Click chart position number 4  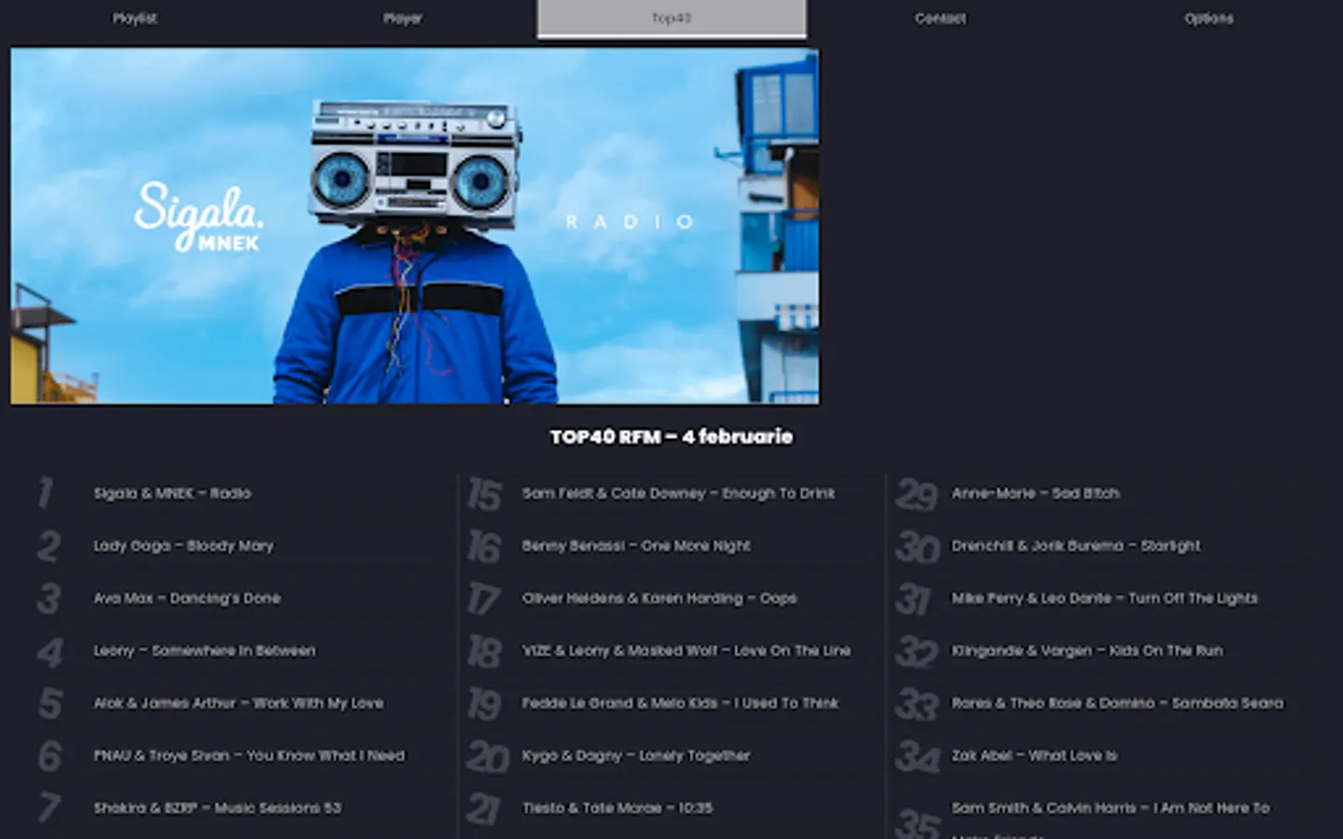click(49, 652)
